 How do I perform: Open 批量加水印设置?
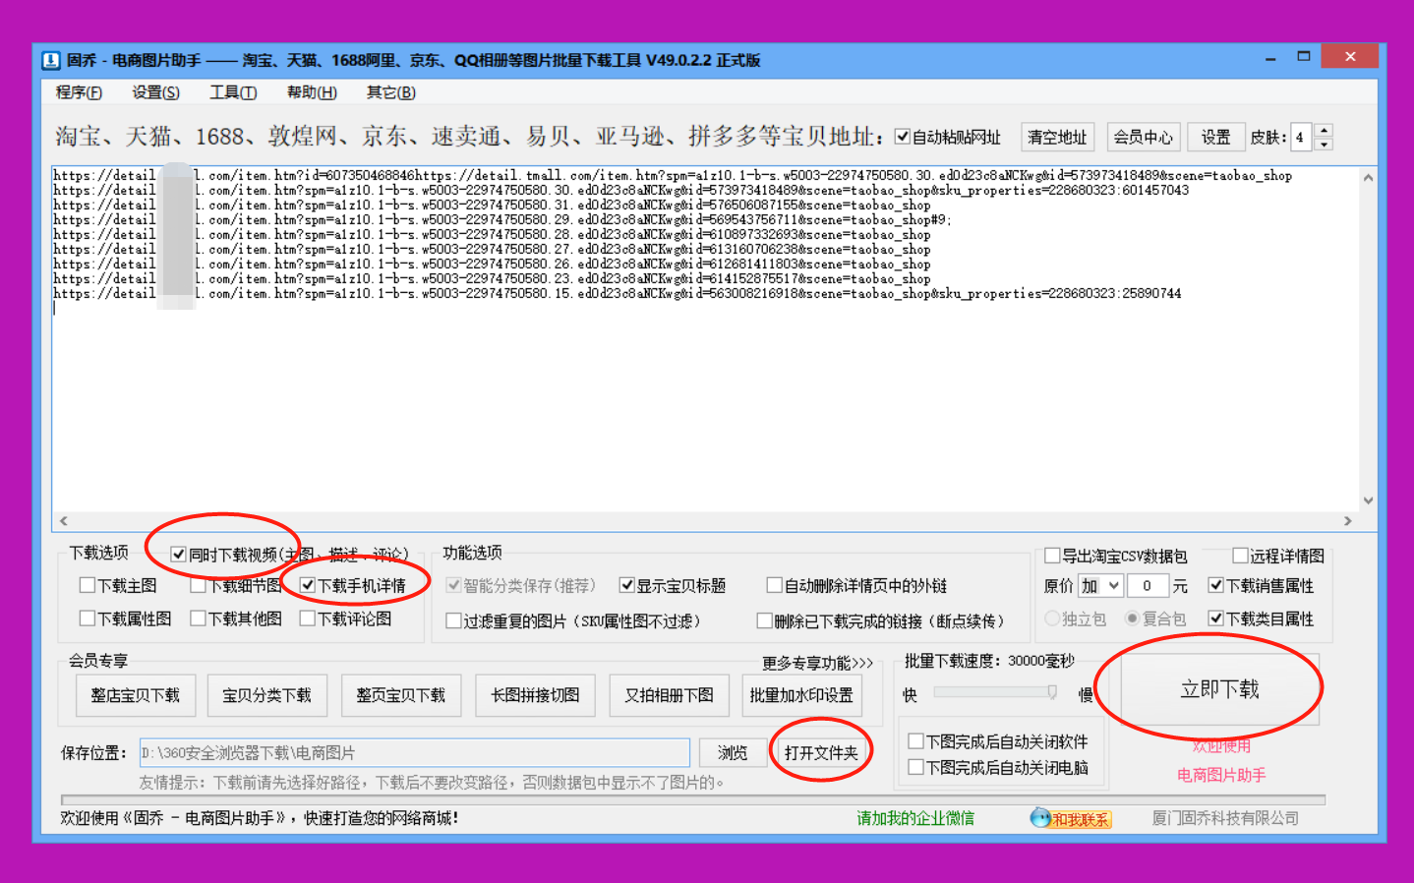coord(801,695)
